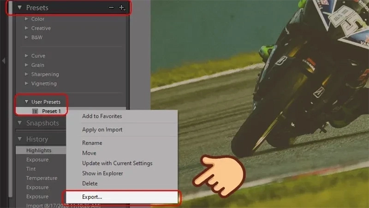Click the Presets panel title
369x208 pixels.
37,8
